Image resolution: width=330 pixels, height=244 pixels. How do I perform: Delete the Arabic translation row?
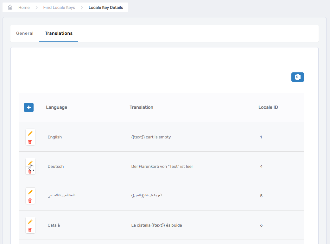pos(30,200)
